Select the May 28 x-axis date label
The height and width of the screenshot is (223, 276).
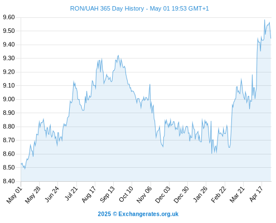click(x=33, y=195)
